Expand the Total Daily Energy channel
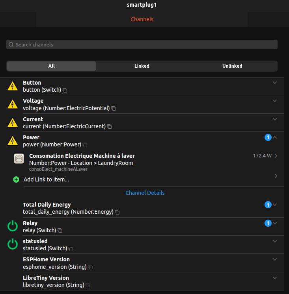 pyautogui.click(x=275, y=205)
